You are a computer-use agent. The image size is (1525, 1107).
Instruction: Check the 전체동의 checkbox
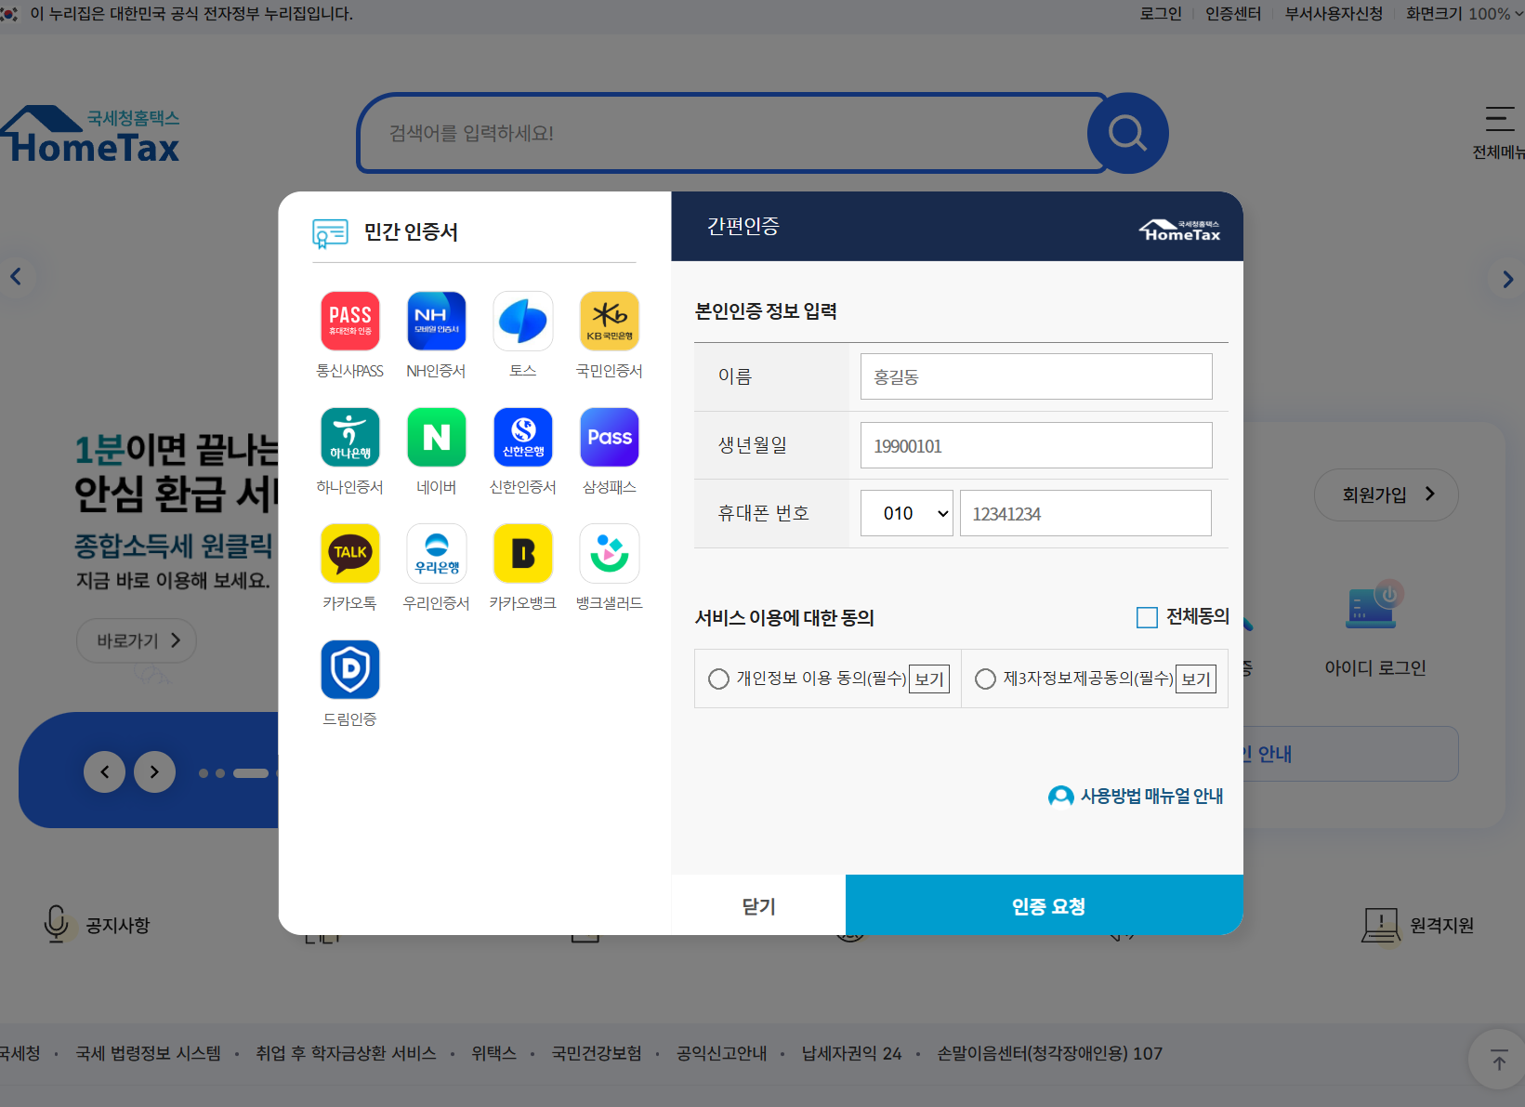(1147, 617)
